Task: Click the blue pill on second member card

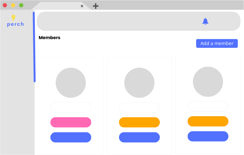Action: point(139,137)
